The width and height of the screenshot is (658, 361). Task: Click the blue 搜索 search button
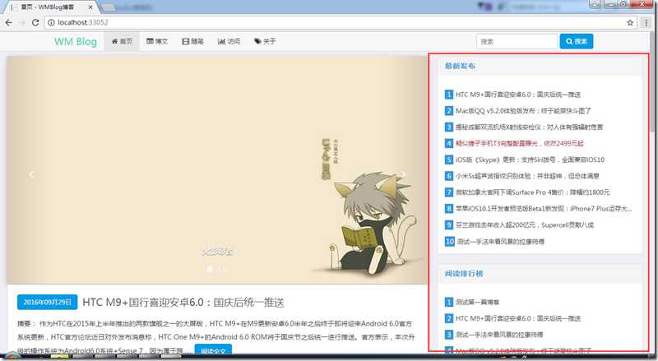pos(577,41)
